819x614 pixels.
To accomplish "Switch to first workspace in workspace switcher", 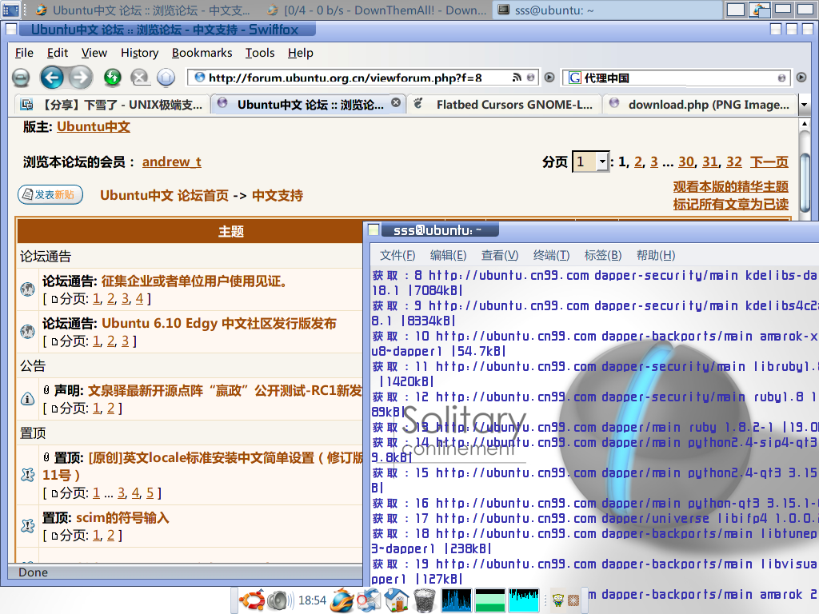I will (x=736, y=10).
